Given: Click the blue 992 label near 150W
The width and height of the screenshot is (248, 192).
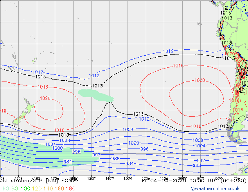Looking at the screenshot, I should coord(96,155).
